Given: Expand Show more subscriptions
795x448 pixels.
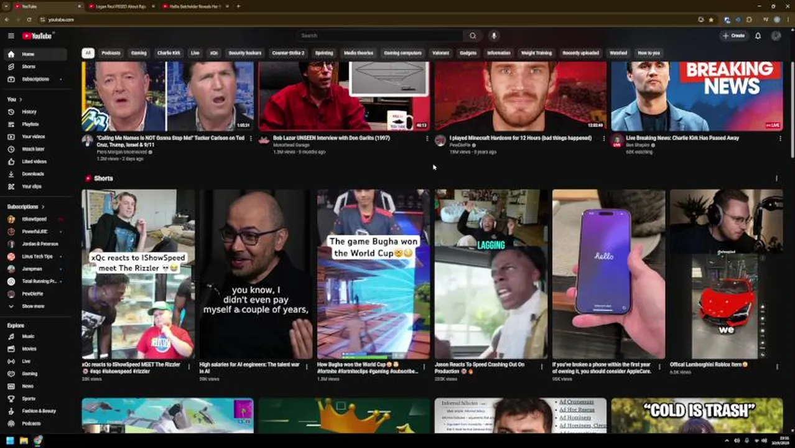Looking at the screenshot, I should coord(35,306).
